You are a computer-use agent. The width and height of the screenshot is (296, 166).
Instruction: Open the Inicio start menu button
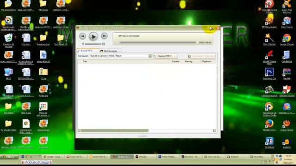tap(9, 157)
